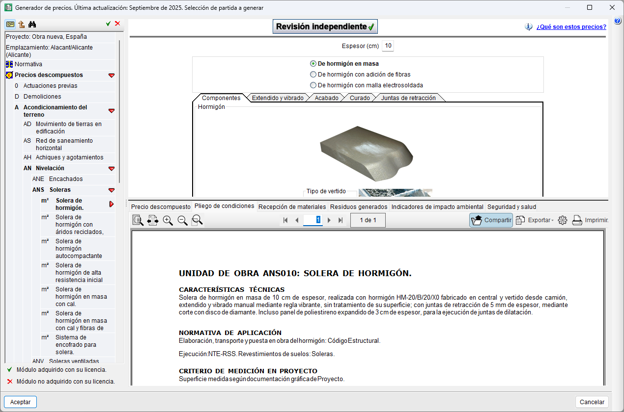This screenshot has height=412, width=624.
Task: Select Solera de hormigón autocompactante item
Action: (x=78, y=249)
